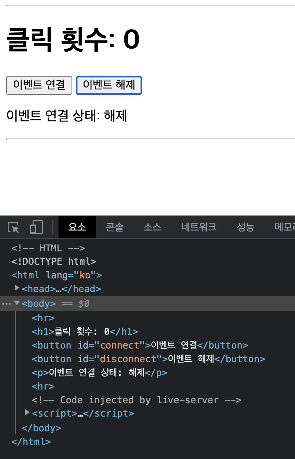Select the p element node
Viewport: 295px width, 459px height.
(x=100, y=372)
